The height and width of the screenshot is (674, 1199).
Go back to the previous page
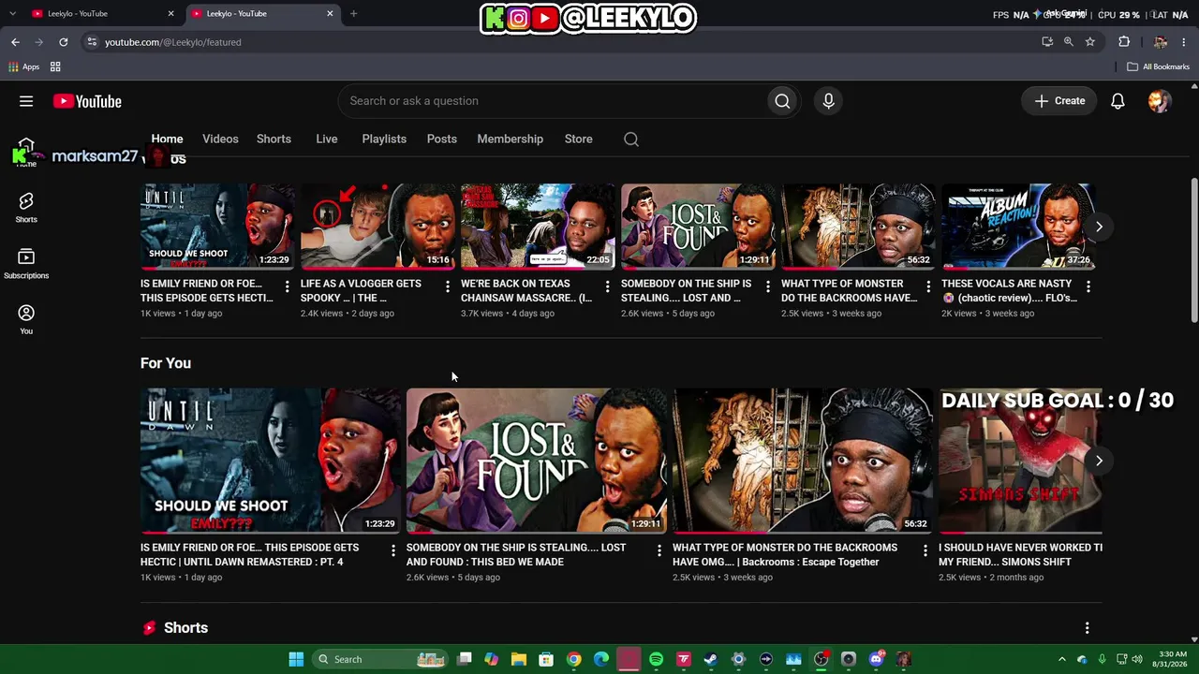[15, 42]
